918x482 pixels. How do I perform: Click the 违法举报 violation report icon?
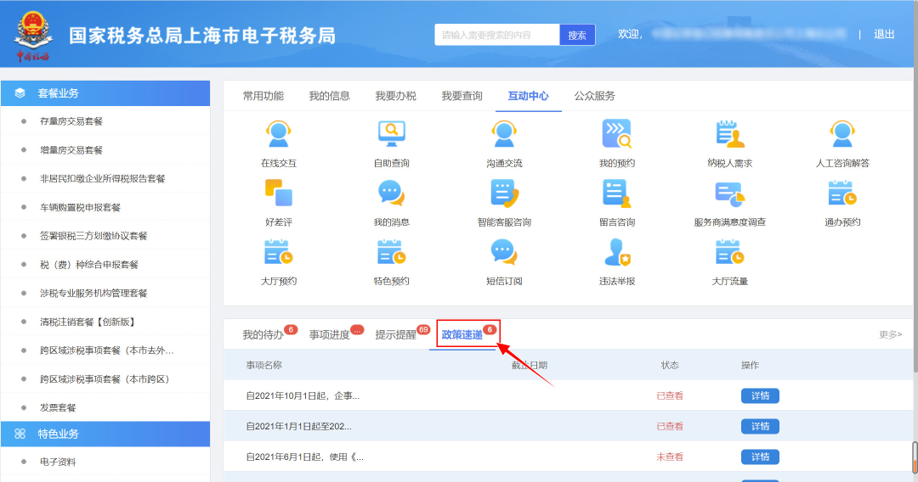[x=616, y=253]
